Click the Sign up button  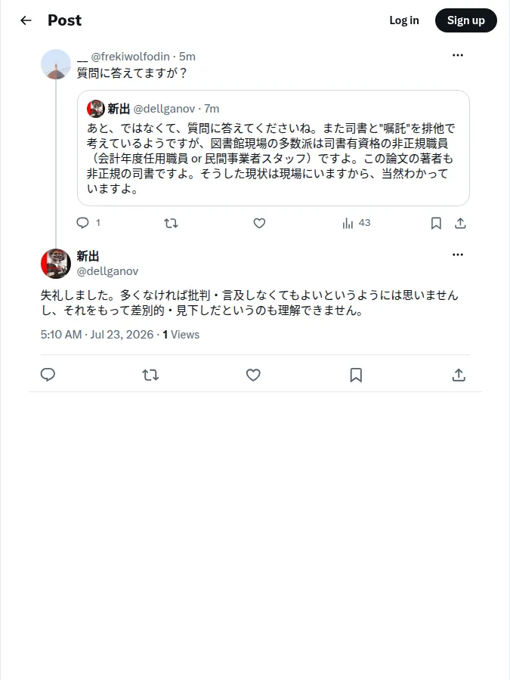point(465,20)
